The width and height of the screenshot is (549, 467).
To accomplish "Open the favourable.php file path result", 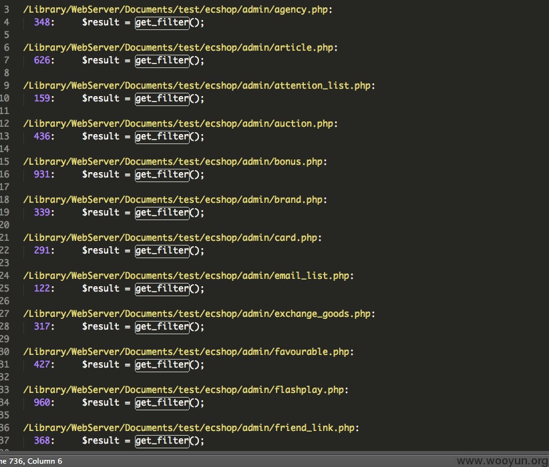I will point(189,352).
